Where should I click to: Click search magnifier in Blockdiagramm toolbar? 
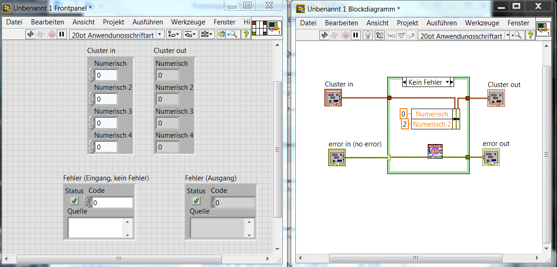(x=517, y=35)
